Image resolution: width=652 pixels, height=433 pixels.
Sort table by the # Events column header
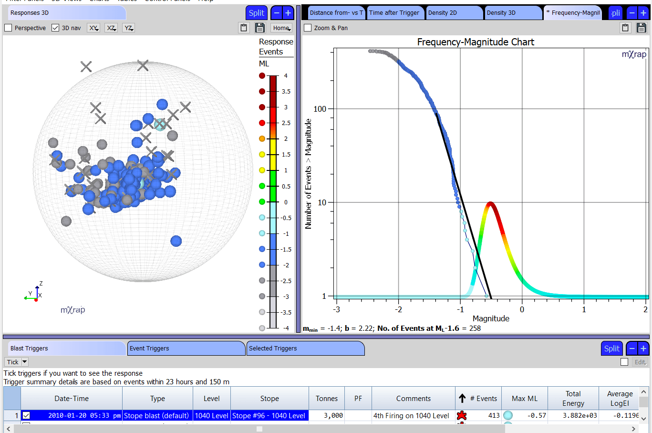[483, 399]
